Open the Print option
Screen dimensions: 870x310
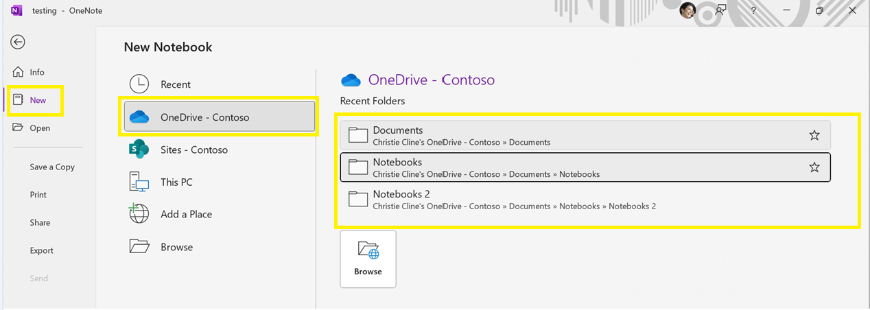tap(38, 195)
